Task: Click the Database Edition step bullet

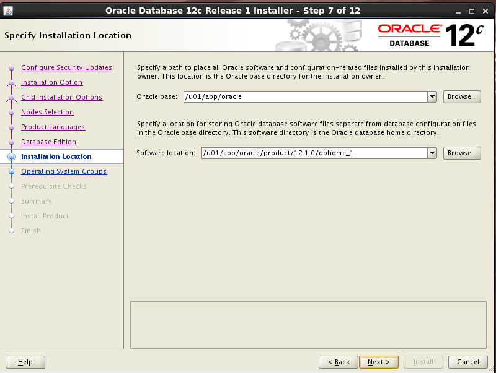Action: [12, 142]
